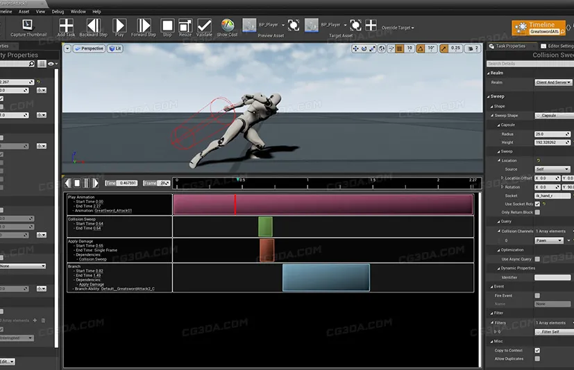Select the scale gizmo in viewport toolbar
The width and height of the screenshot is (574, 370).
tap(372, 49)
